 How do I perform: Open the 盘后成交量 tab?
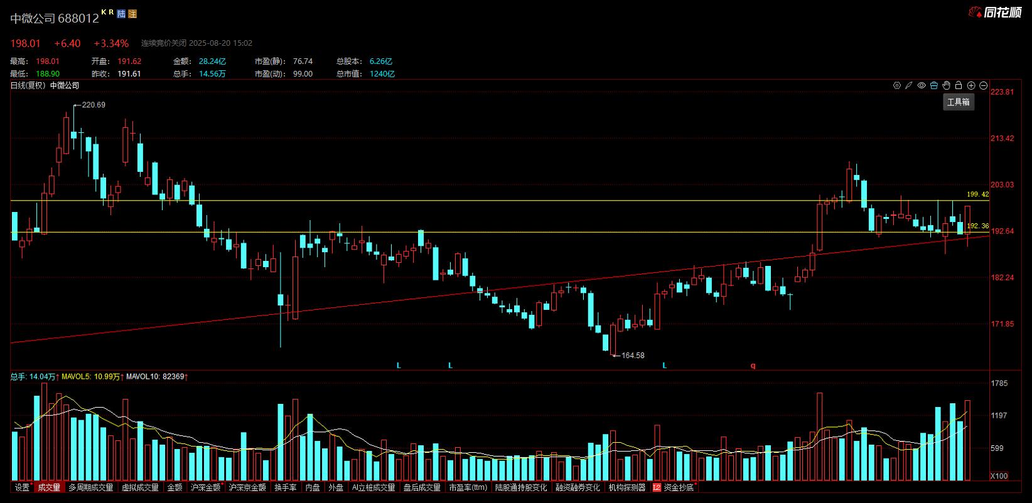click(422, 487)
